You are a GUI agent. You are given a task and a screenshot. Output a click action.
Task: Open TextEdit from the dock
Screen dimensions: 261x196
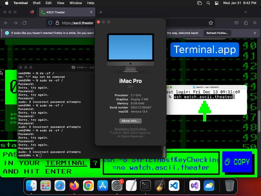131,186
